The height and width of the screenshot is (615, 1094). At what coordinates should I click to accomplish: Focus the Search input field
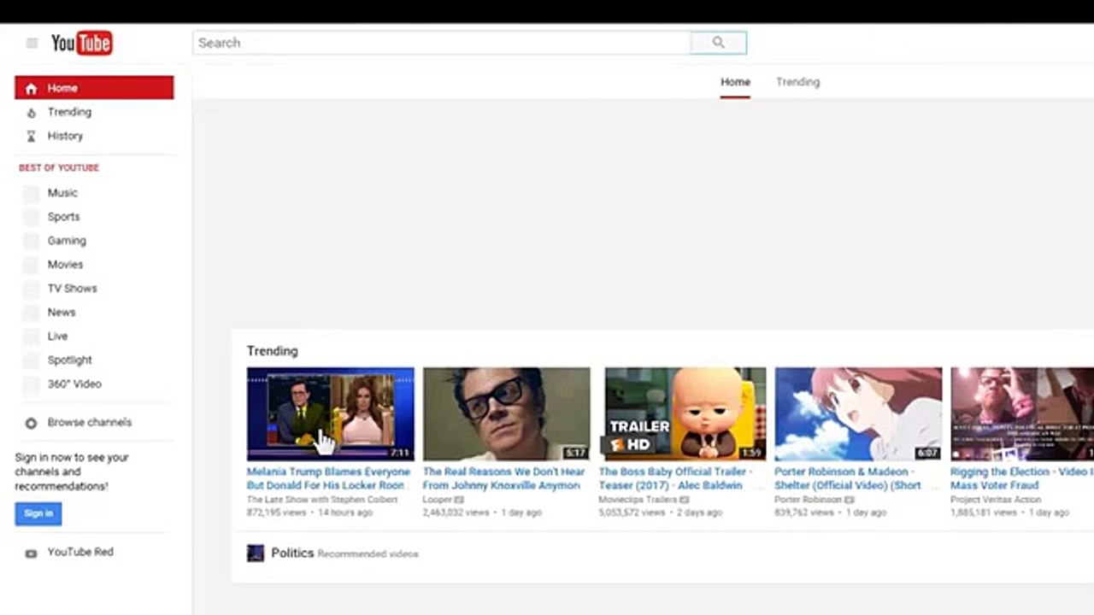(x=442, y=43)
